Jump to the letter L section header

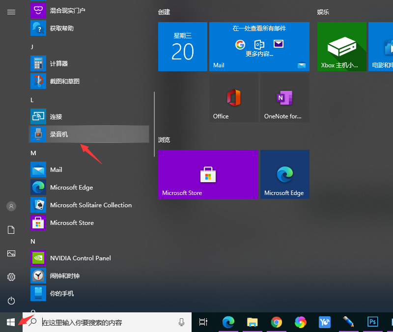click(32, 100)
